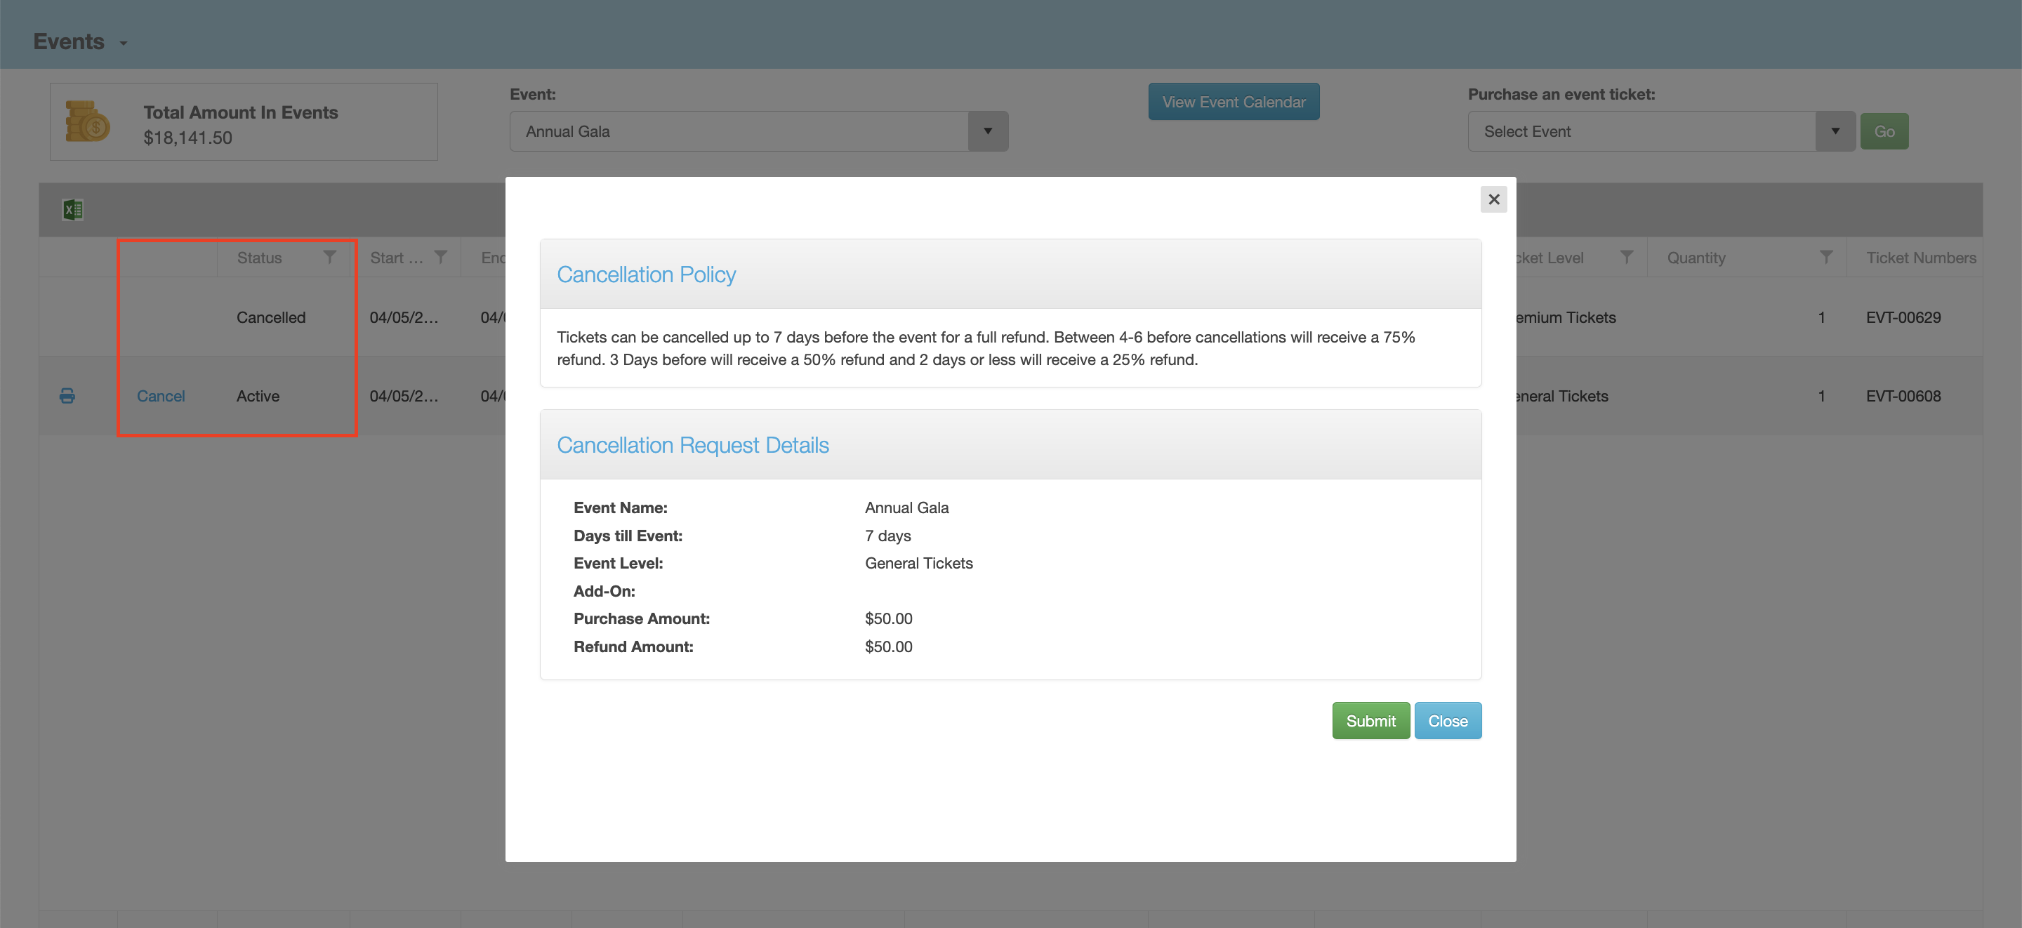Screen dimensions: 2022x928
Task: Open the Annual Gala event dropdown
Action: (987, 131)
